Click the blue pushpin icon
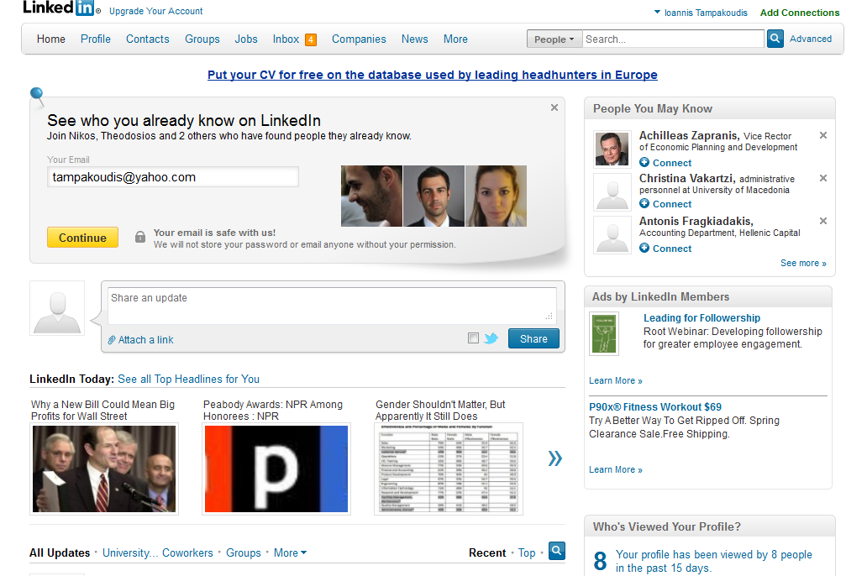The image size is (846, 576). tap(37, 96)
